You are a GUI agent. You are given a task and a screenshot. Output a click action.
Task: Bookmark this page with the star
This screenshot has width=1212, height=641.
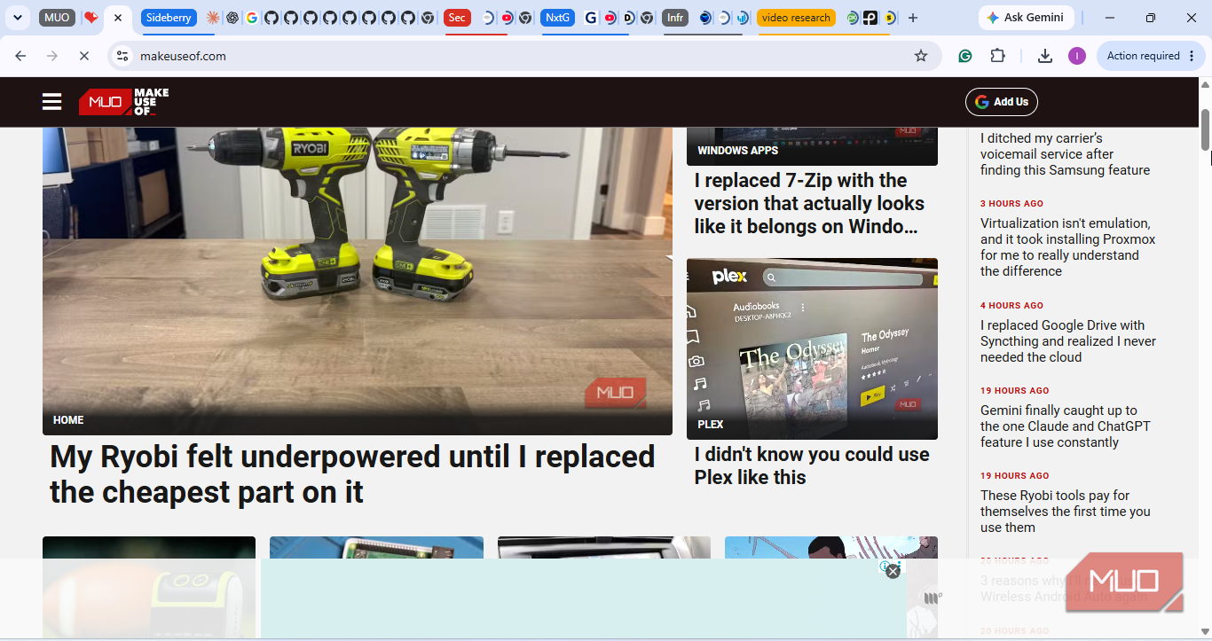pos(921,56)
